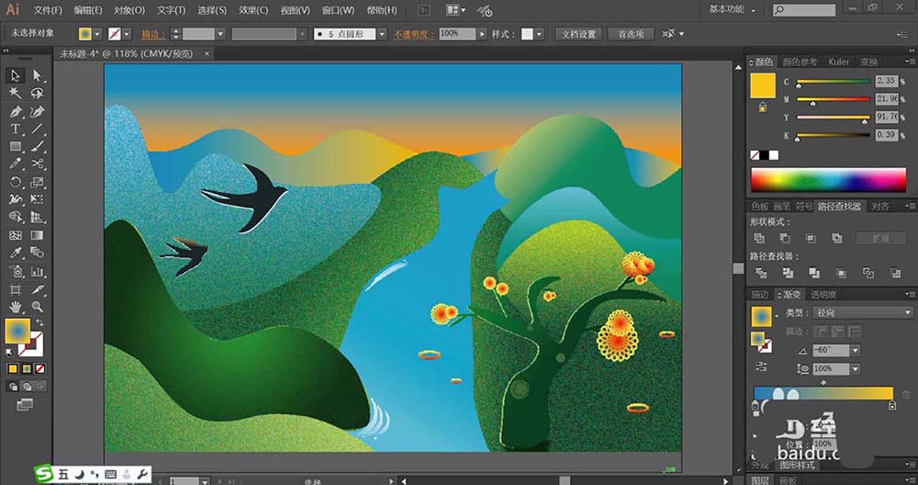Click the 不透明度 link

coord(413,35)
